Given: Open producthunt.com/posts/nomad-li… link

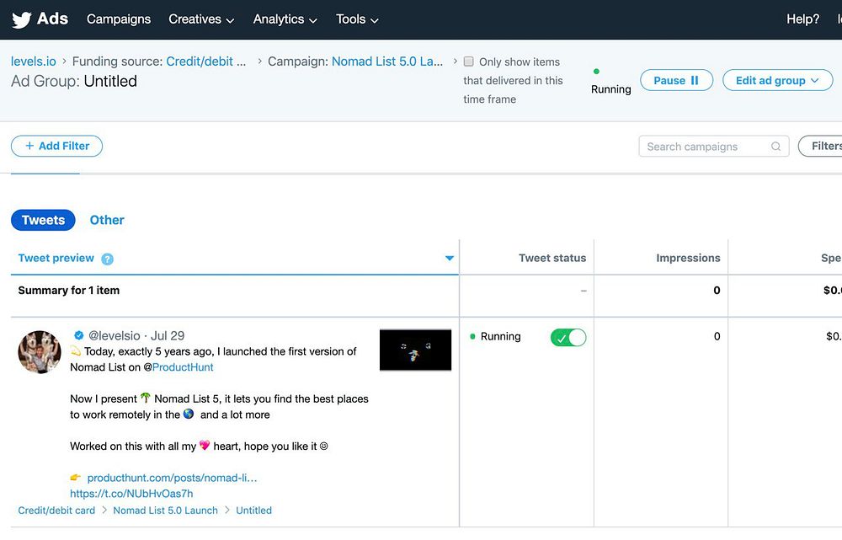Looking at the screenshot, I should click(x=172, y=478).
